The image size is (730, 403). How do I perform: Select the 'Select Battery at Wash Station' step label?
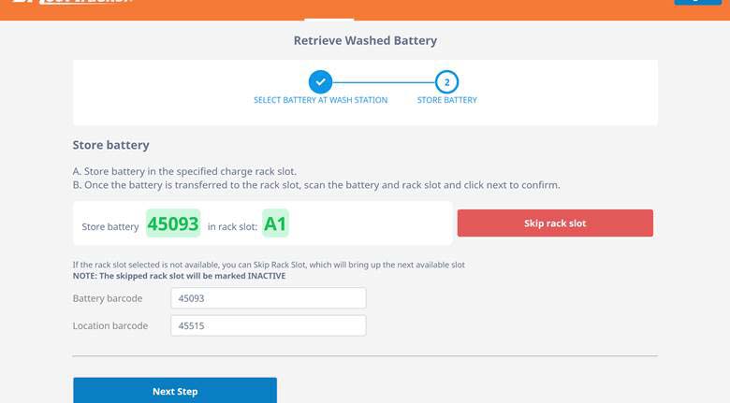pos(320,100)
